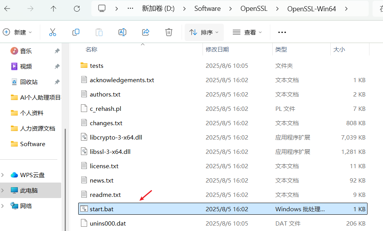Open the OpenSSL breadcrumb folder
This screenshot has width=383, height=231.
click(254, 8)
